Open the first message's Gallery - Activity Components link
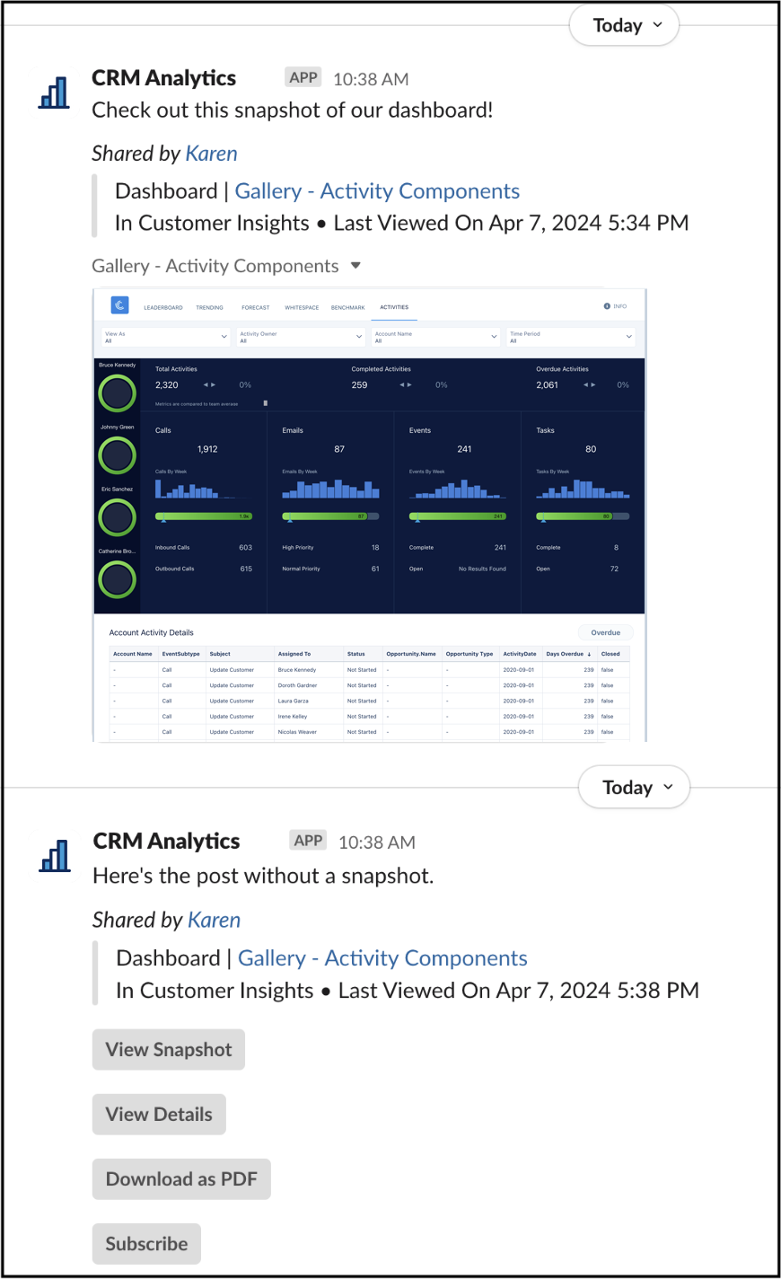781x1279 pixels. point(377,191)
